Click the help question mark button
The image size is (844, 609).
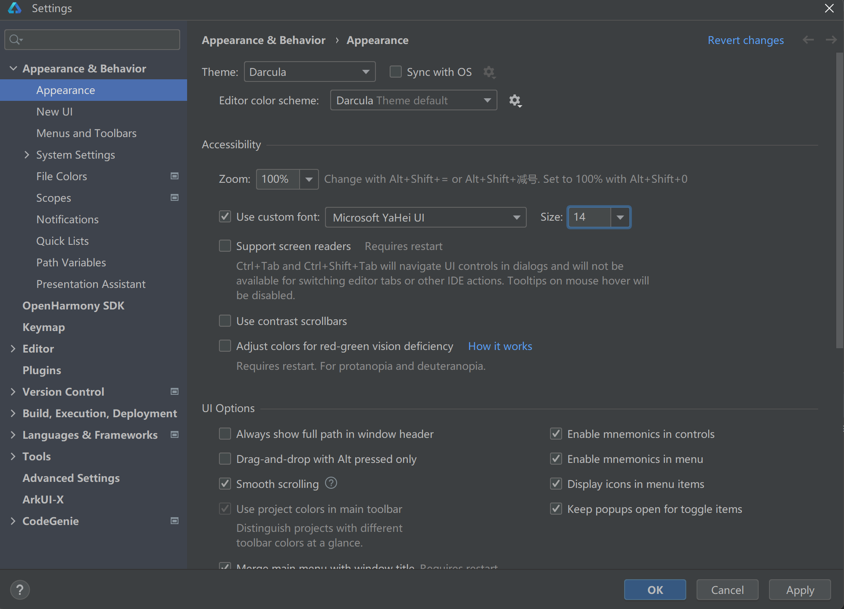click(x=20, y=590)
